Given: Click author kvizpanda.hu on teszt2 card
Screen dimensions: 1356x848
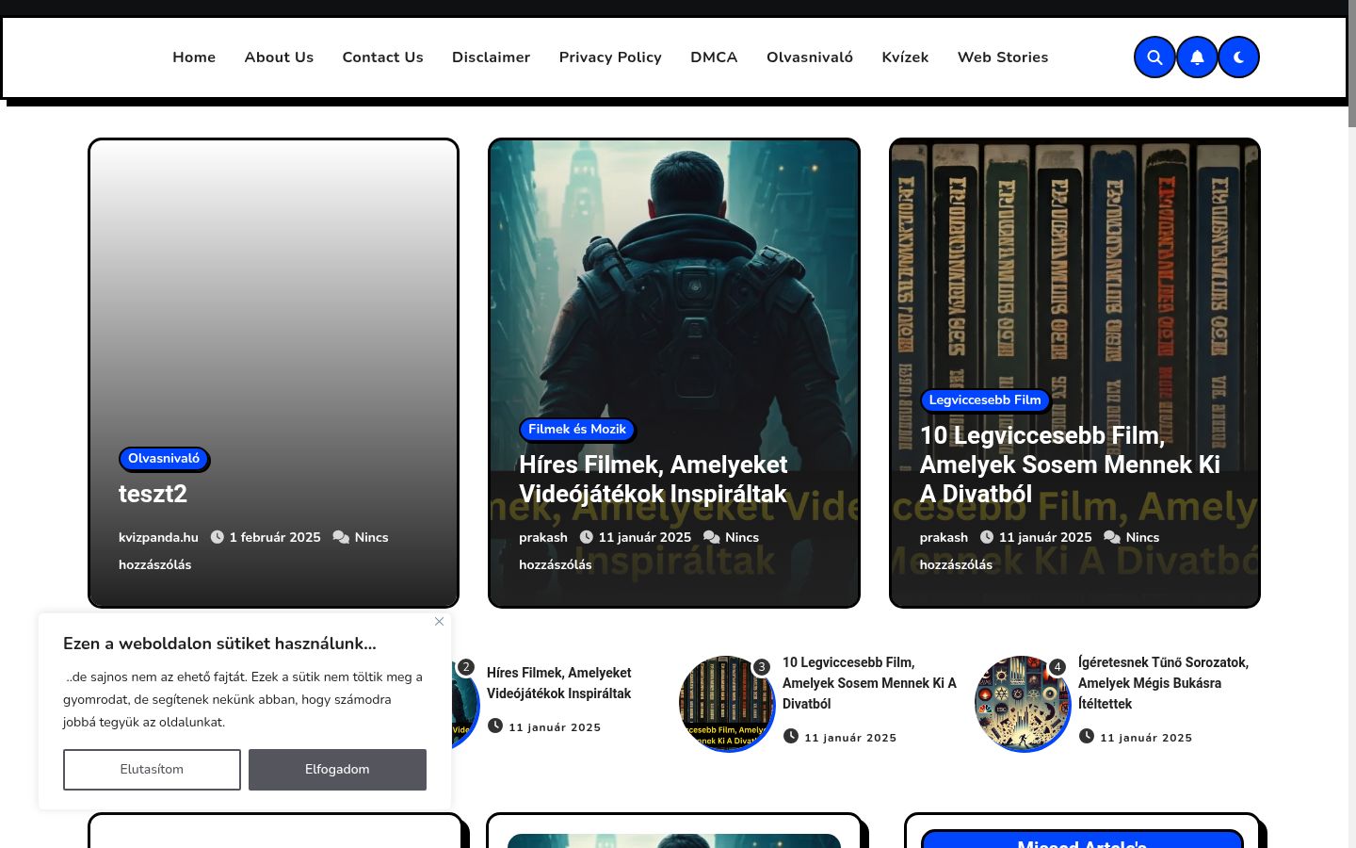Looking at the screenshot, I should pos(158,537).
